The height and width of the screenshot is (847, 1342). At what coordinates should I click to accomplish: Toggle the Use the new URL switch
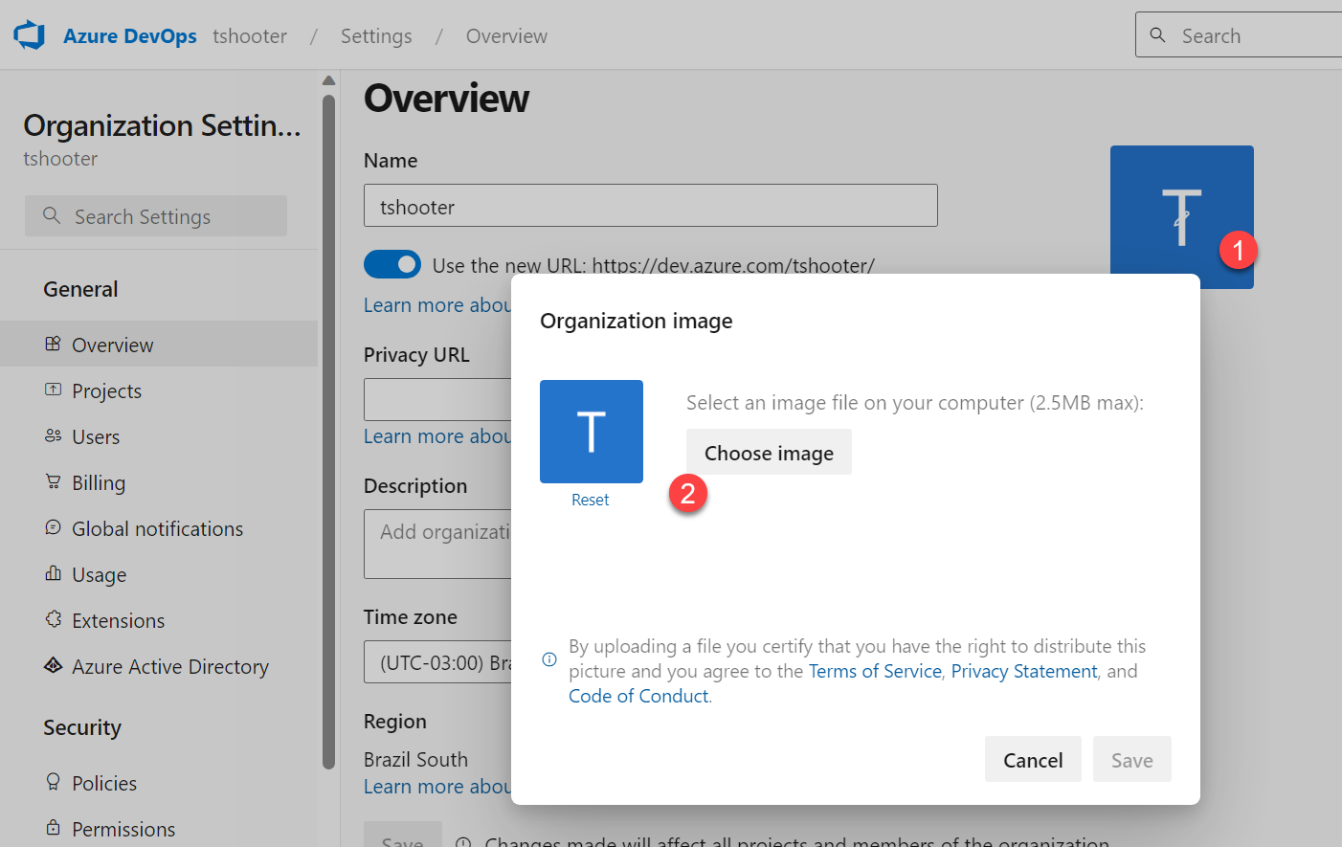pyautogui.click(x=392, y=264)
